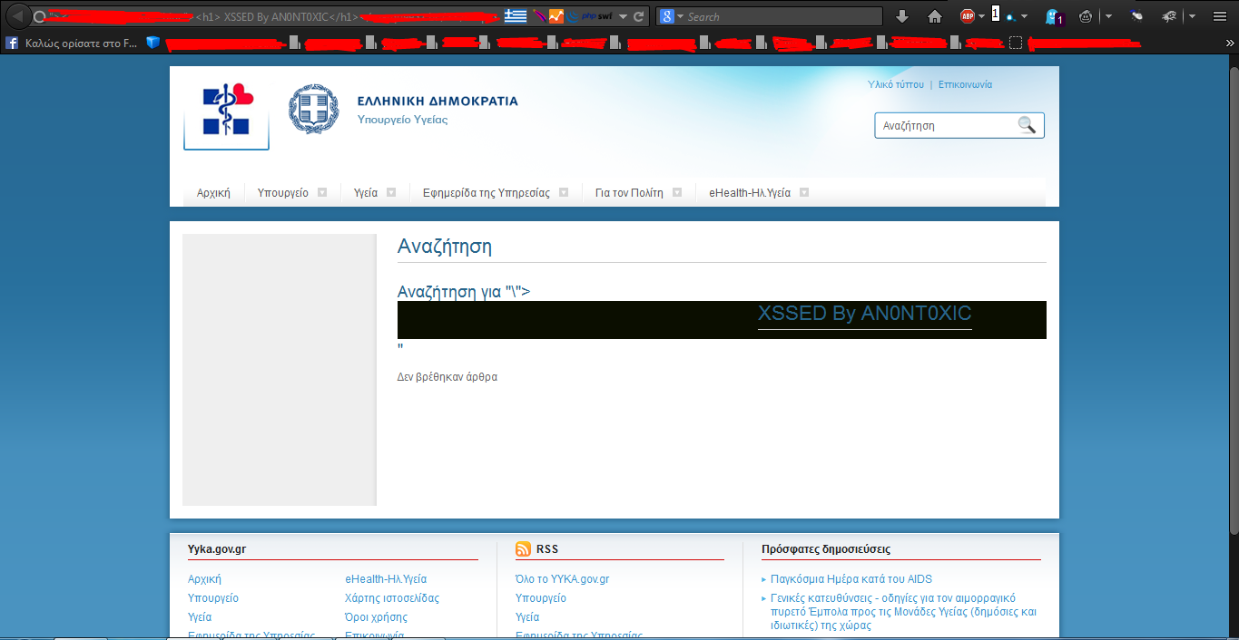Open the Firefox hamburger menu

pyautogui.click(x=1220, y=16)
